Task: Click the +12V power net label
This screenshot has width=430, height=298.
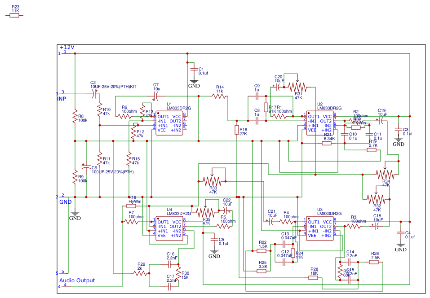Action: 66,46
